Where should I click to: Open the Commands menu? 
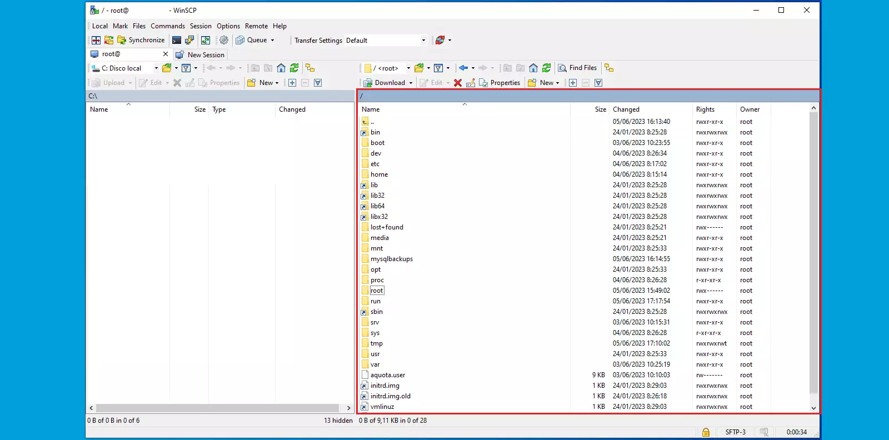(167, 26)
